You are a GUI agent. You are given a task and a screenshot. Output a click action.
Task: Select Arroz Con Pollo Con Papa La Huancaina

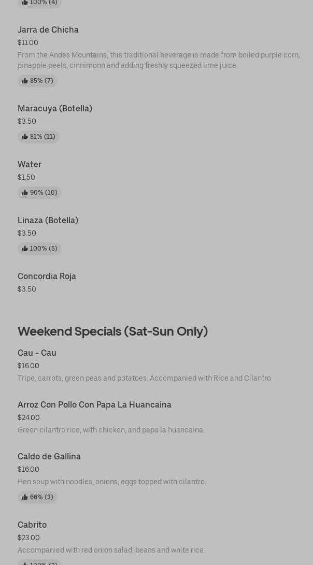coord(94,405)
